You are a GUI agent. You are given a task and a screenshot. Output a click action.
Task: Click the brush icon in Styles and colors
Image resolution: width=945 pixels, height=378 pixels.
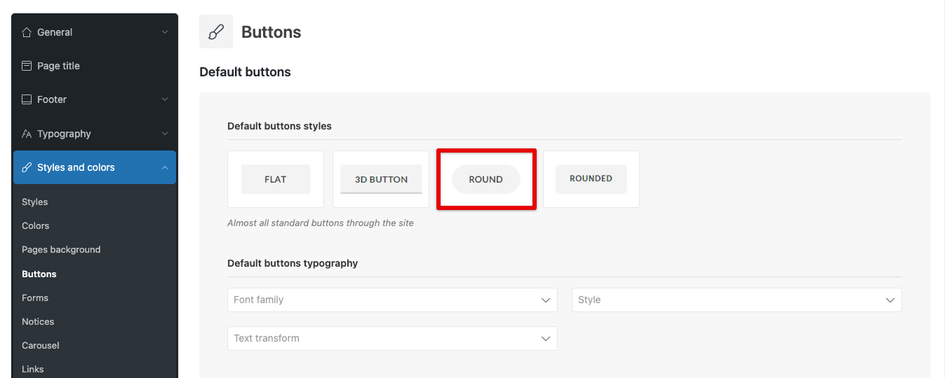[x=27, y=167]
